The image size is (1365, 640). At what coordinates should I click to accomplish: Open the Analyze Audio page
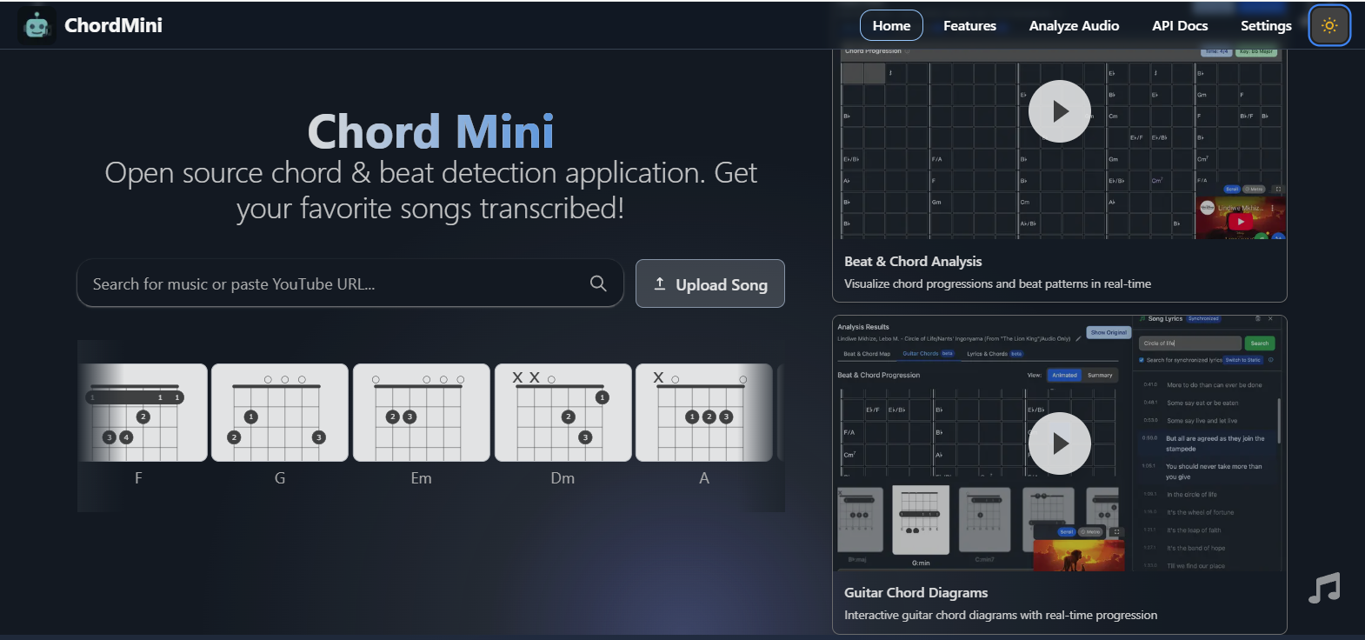click(1074, 26)
